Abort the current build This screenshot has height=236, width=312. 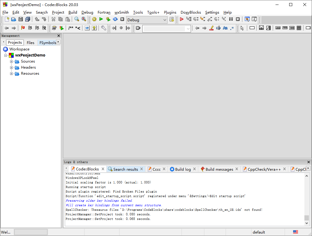[122, 19]
